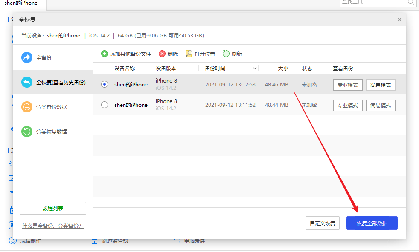Click the green refresh icon
The width and height of the screenshot is (419, 252).
coord(226,54)
